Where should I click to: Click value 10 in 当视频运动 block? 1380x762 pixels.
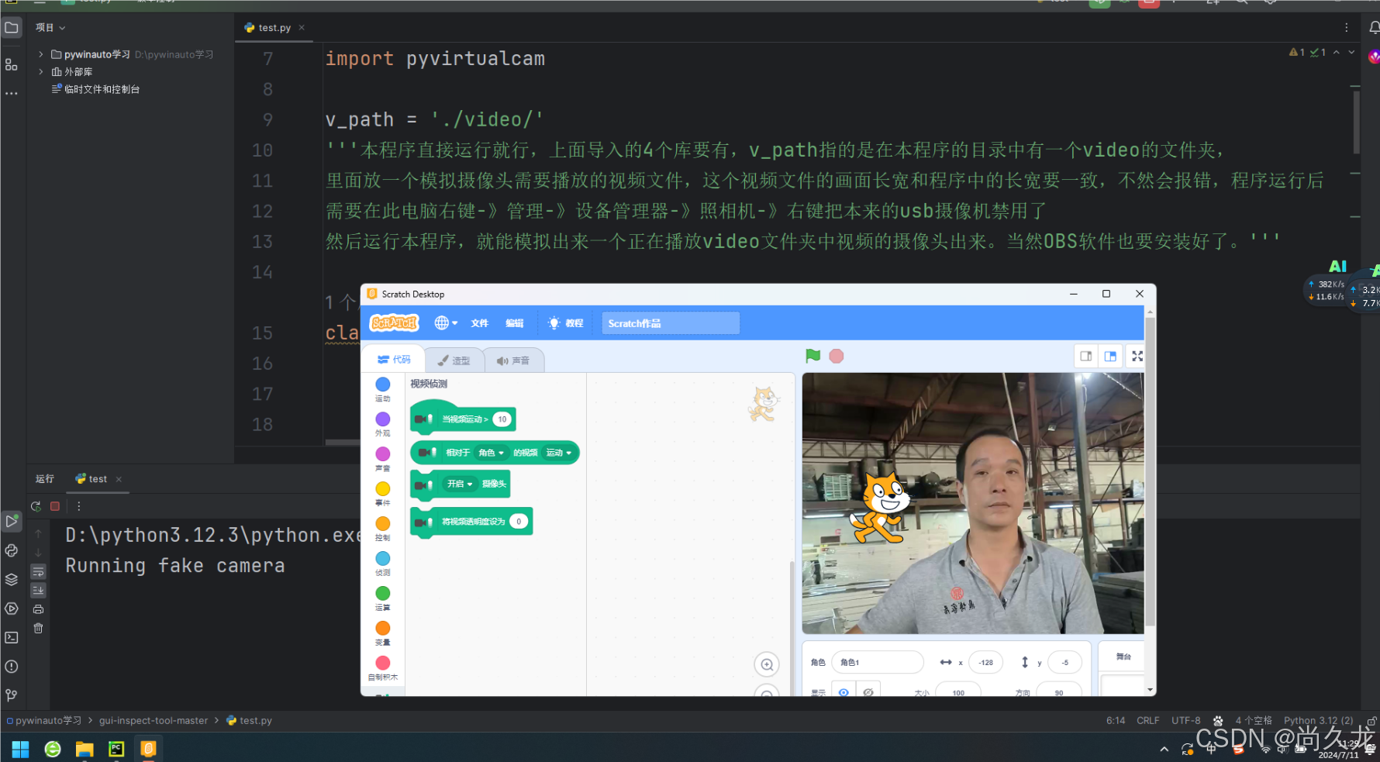(502, 419)
